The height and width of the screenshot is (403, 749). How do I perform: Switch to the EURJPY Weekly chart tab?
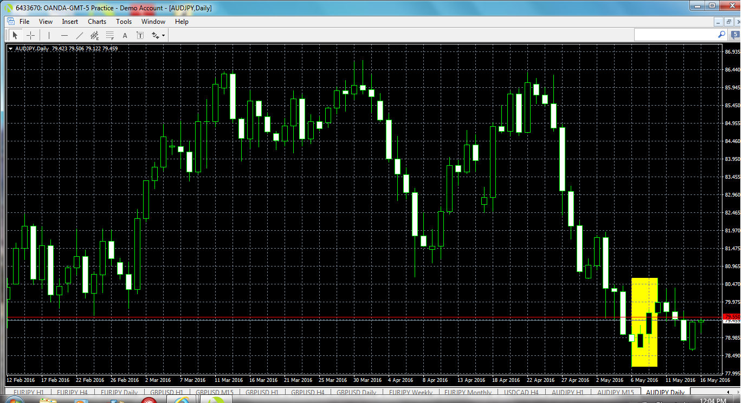coord(411,392)
